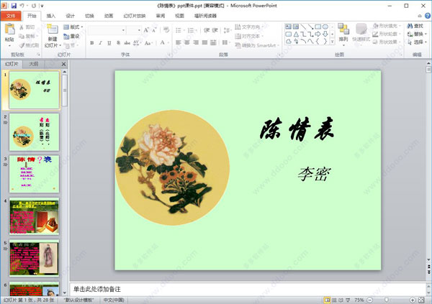
Task: Select the text box shape in gallery
Action: tap(288, 27)
